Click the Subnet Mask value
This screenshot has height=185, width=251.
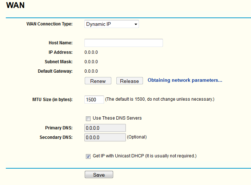coord(91,62)
